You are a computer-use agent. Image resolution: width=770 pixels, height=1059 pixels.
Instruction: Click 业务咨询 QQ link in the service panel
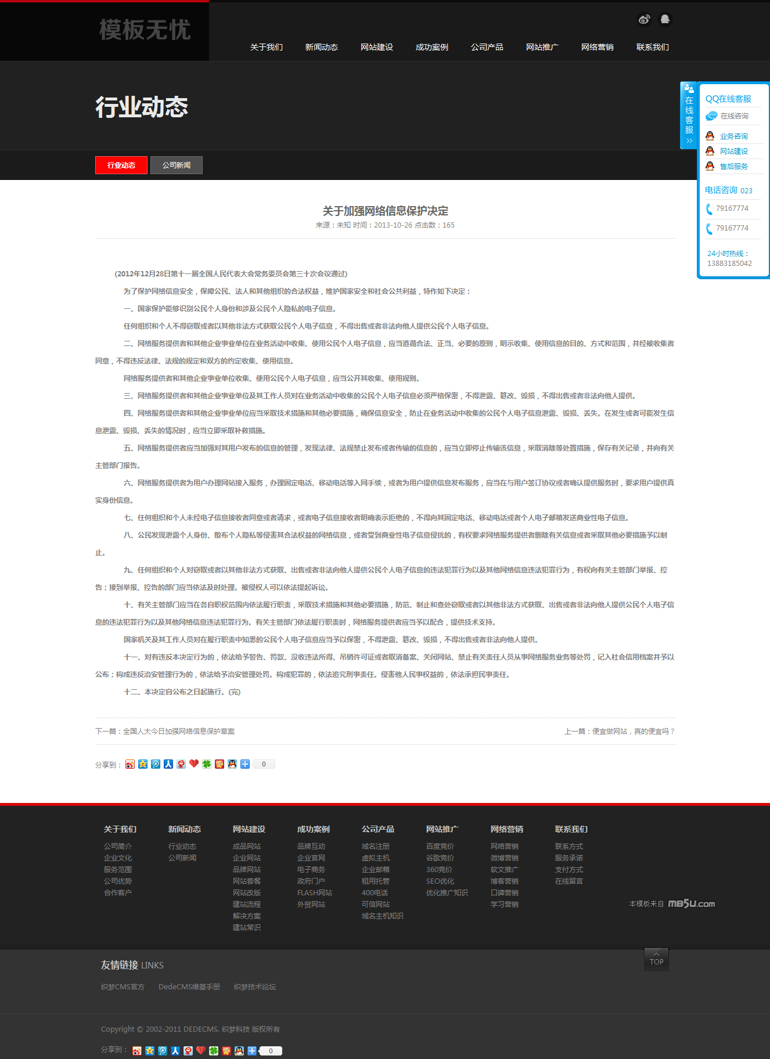click(x=733, y=136)
